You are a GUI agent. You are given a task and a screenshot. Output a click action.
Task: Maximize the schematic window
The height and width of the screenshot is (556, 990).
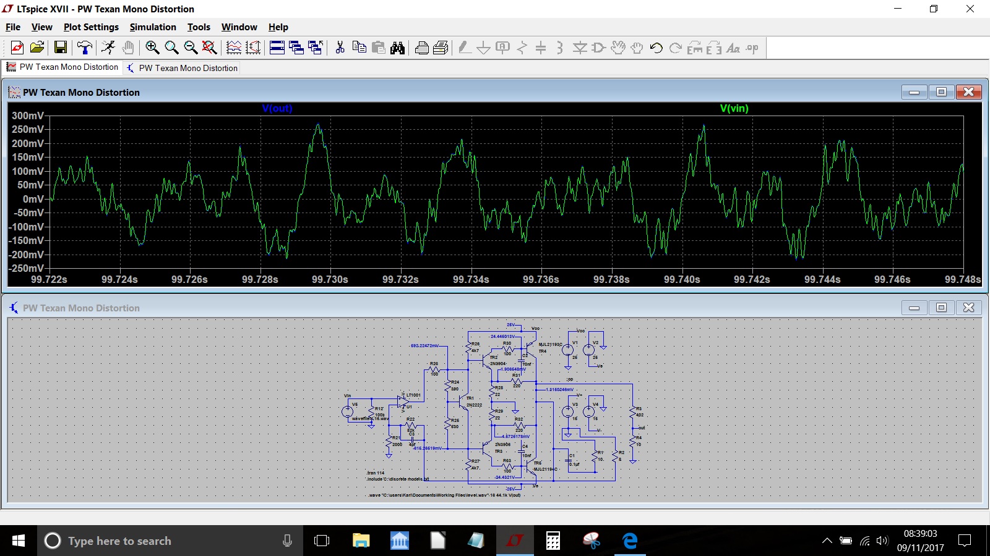point(941,308)
